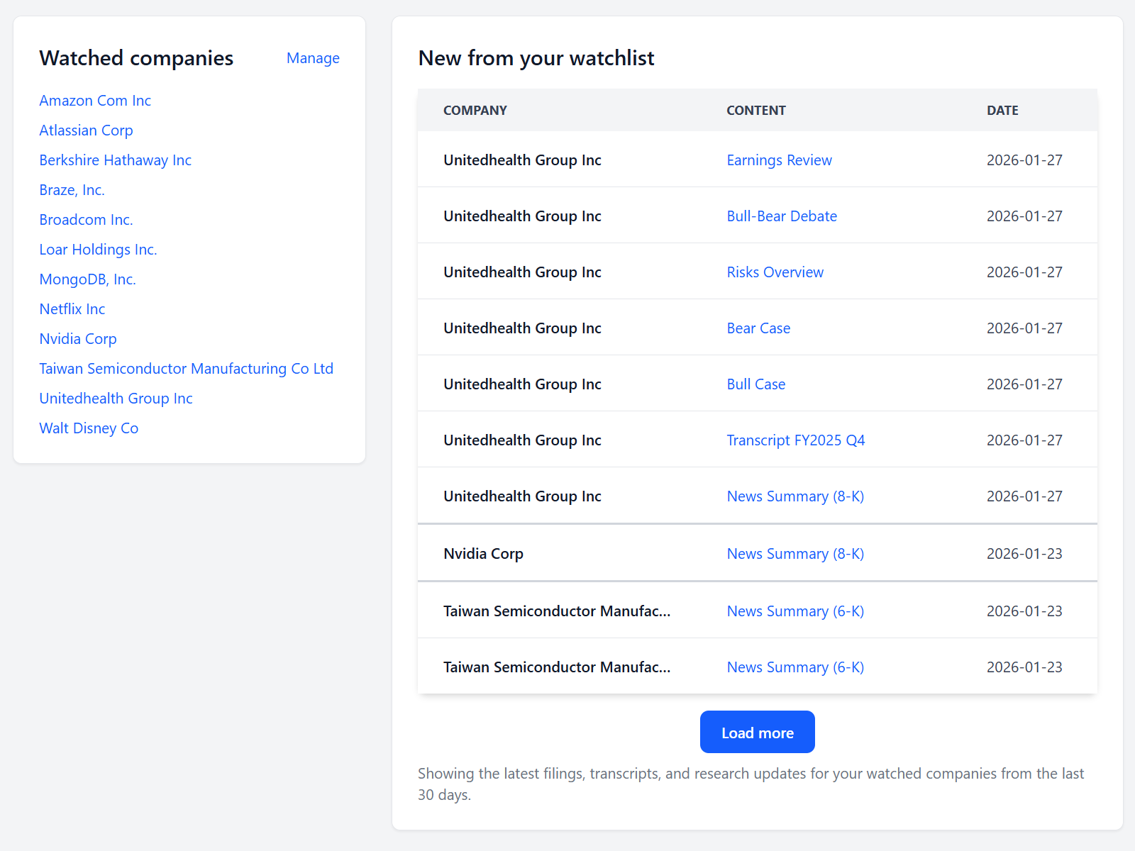This screenshot has height=851, width=1135.
Task: View the Netflix Inc watchlist item
Action: [x=72, y=309]
